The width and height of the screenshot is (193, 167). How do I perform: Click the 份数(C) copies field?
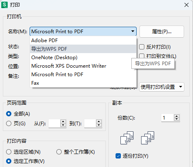click(x=167, y=118)
